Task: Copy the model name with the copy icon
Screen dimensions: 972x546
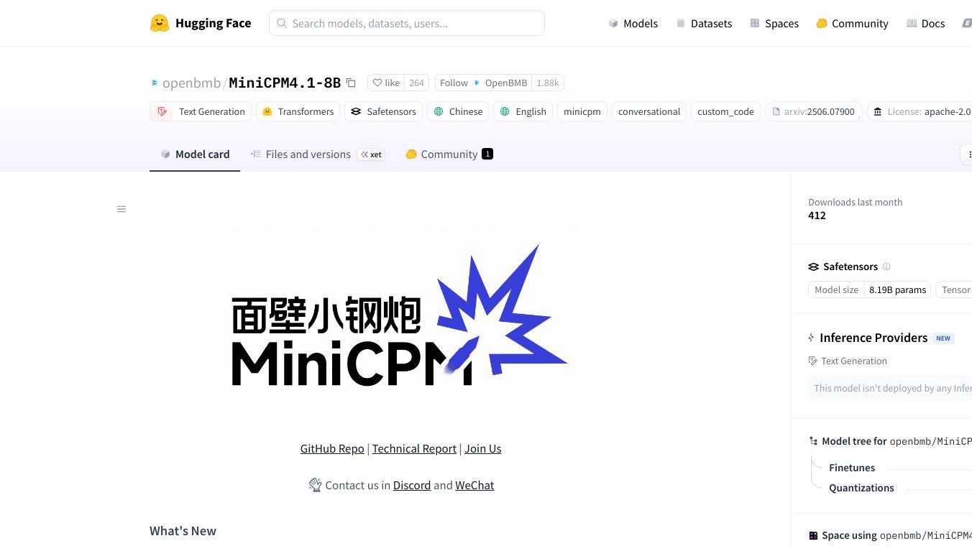Action: (351, 83)
